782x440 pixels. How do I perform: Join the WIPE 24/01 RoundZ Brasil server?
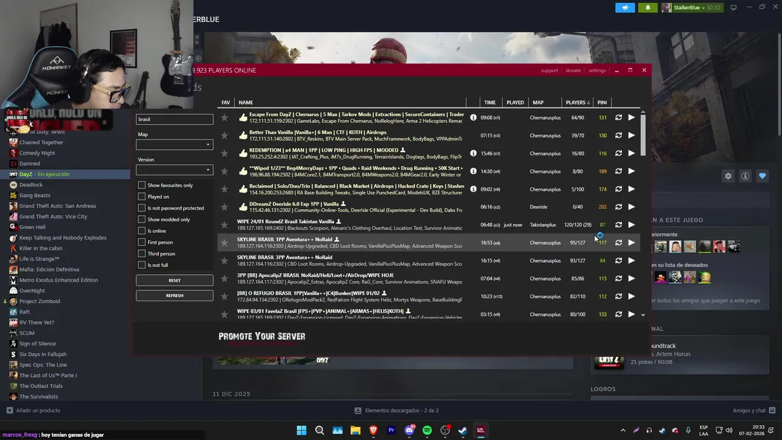(632, 225)
